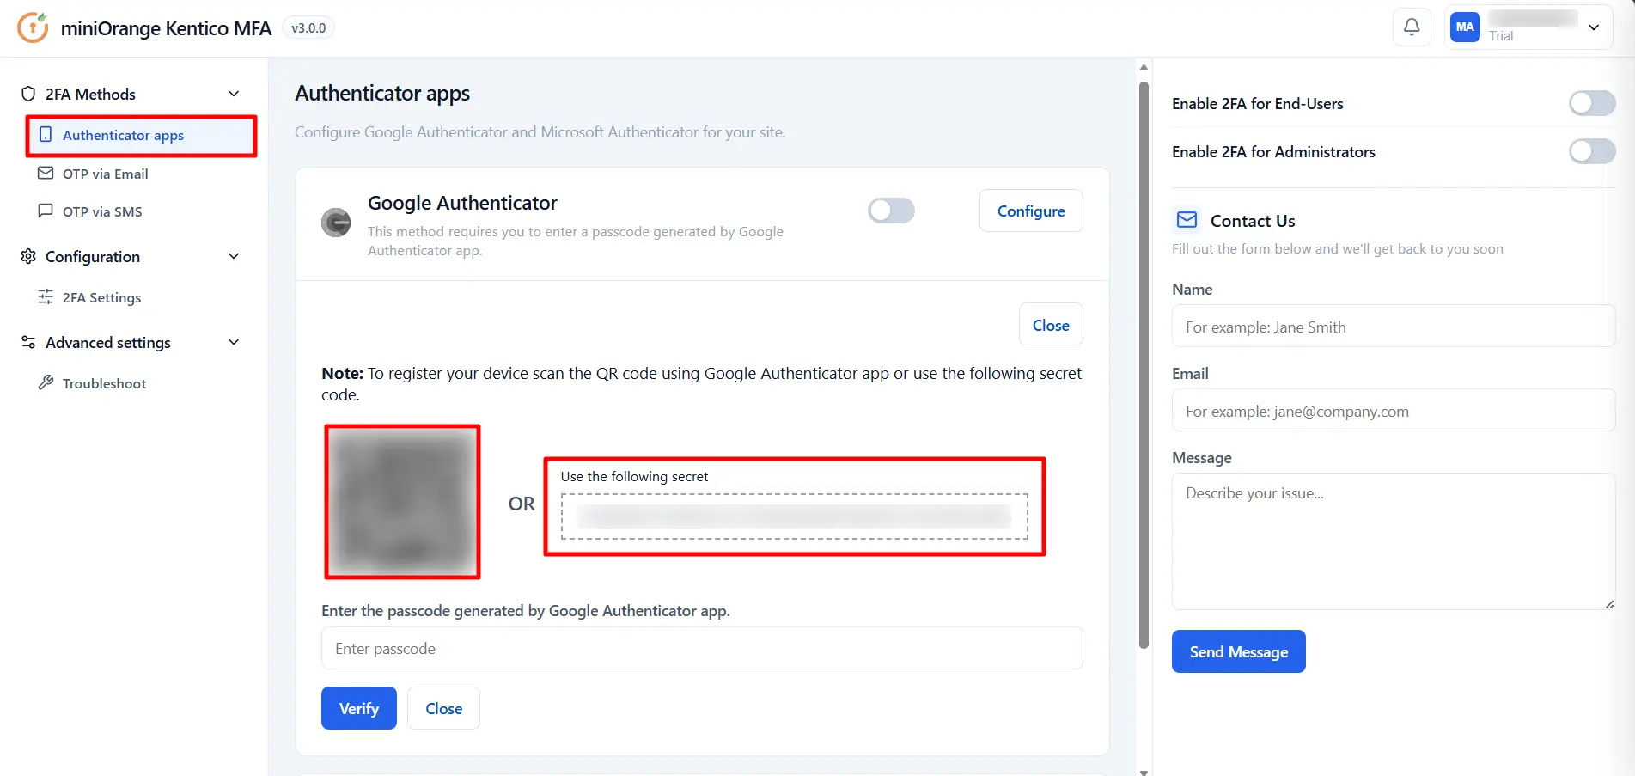The width and height of the screenshot is (1635, 776).
Task: Open Authenticator apps menu item
Action: tap(141, 136)
